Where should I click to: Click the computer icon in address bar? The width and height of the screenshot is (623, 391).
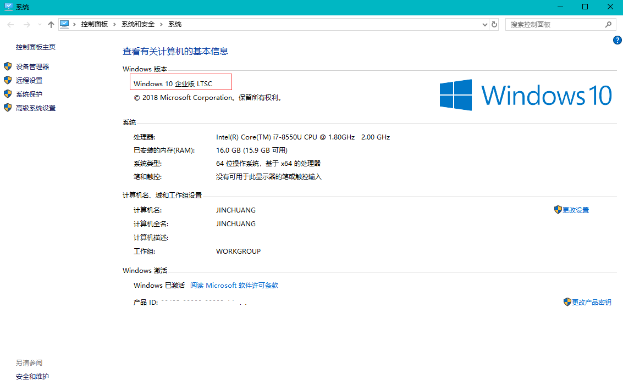(64, 24)
